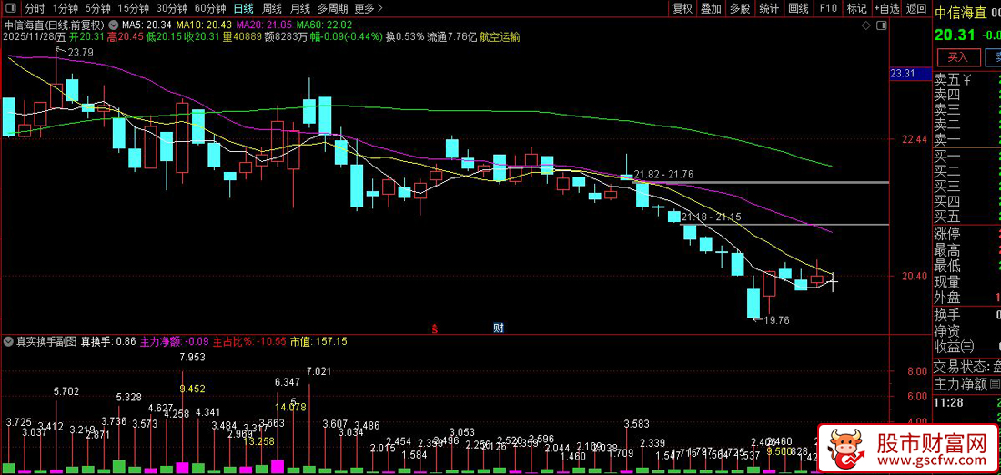1001x475 pixels.
Task: Select MA20: 21.05 indicator label
Action: click(266, 25)
